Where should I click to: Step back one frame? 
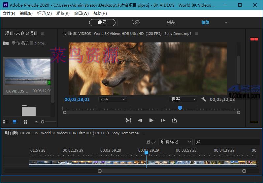(140, 120)
